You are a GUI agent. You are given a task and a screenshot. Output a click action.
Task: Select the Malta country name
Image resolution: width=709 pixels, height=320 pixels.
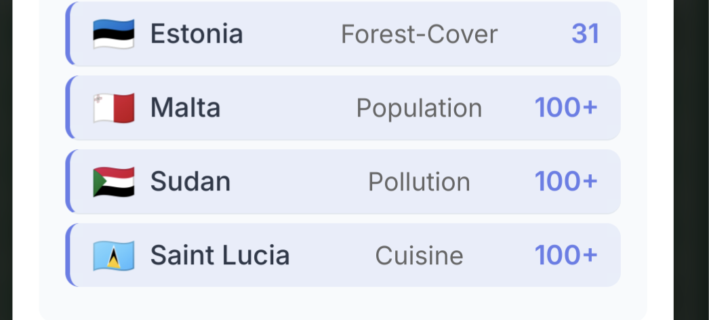[x=185, y=108]
